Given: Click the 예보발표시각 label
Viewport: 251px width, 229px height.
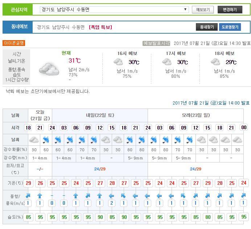Looking at the screenshot, I should (x=157, y=43).
